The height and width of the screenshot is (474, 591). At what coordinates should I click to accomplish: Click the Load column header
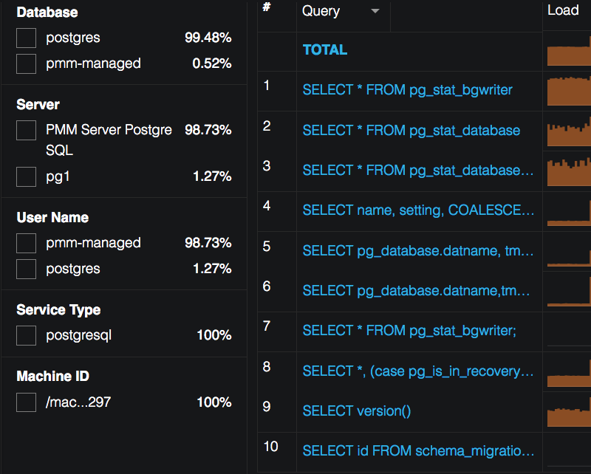(563, 10)
